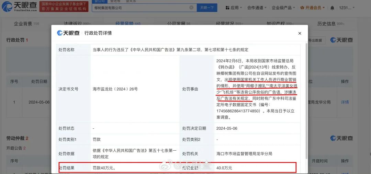Screen dimensions: 371x174
Task: Close the 行政处罚详情 dialog
Action: click(300, 33)
